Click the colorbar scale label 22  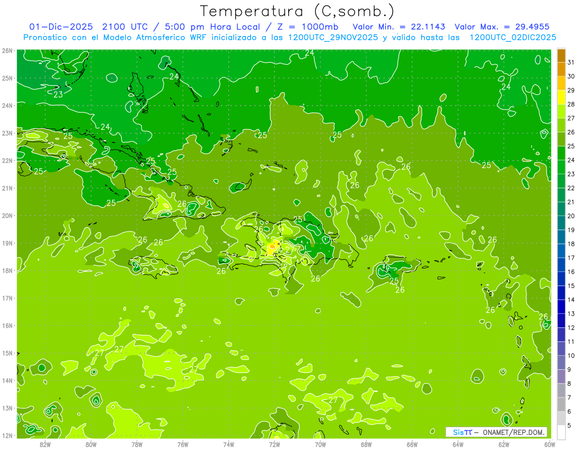pos(571,188)
